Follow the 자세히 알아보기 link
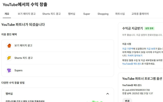 [x=135, y=56]
